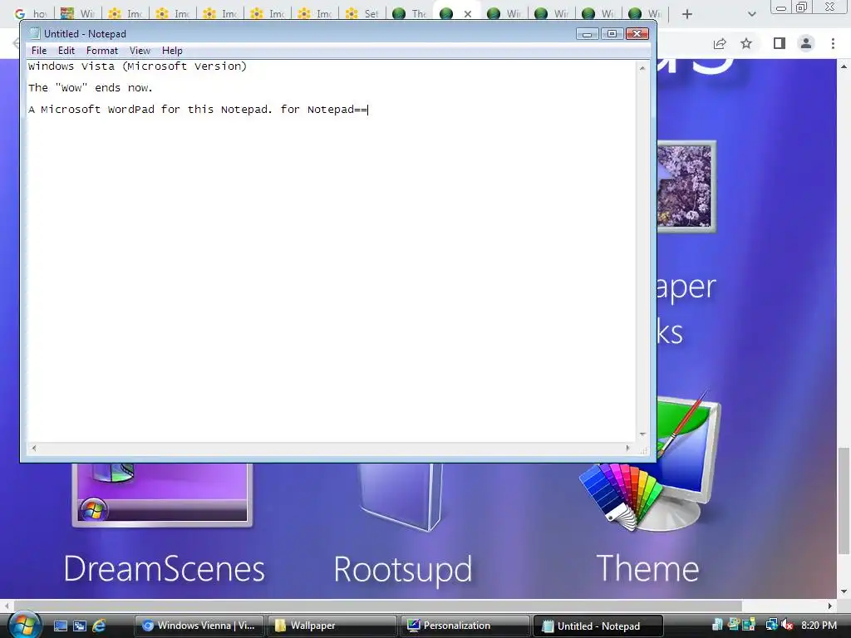Click the browser horizontal scrollbar left arrow
The height and width of the screenshot is (638, 851).
tap(7, 606)
